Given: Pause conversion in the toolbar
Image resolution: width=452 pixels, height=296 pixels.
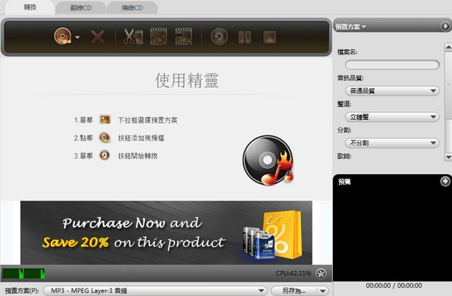Looking at the screenshot, I should pyautogui.click(x=244, y=37).
